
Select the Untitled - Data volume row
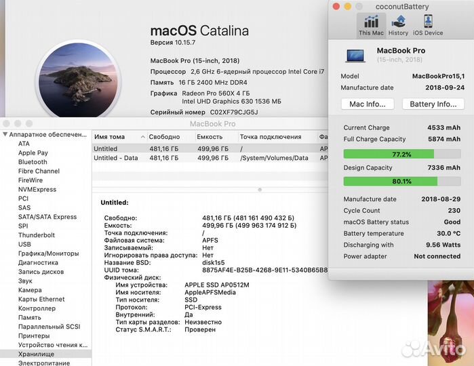(210, 158)
